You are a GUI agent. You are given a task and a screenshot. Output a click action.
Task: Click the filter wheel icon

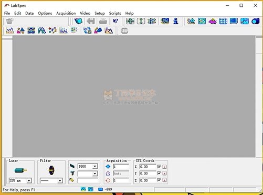coord(51,170)
